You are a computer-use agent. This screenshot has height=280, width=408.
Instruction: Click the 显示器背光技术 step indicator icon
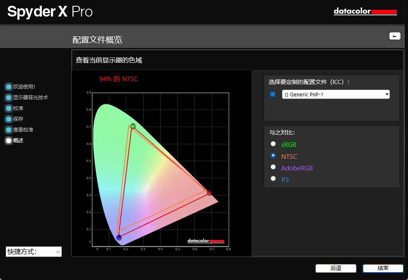(9, 98)
